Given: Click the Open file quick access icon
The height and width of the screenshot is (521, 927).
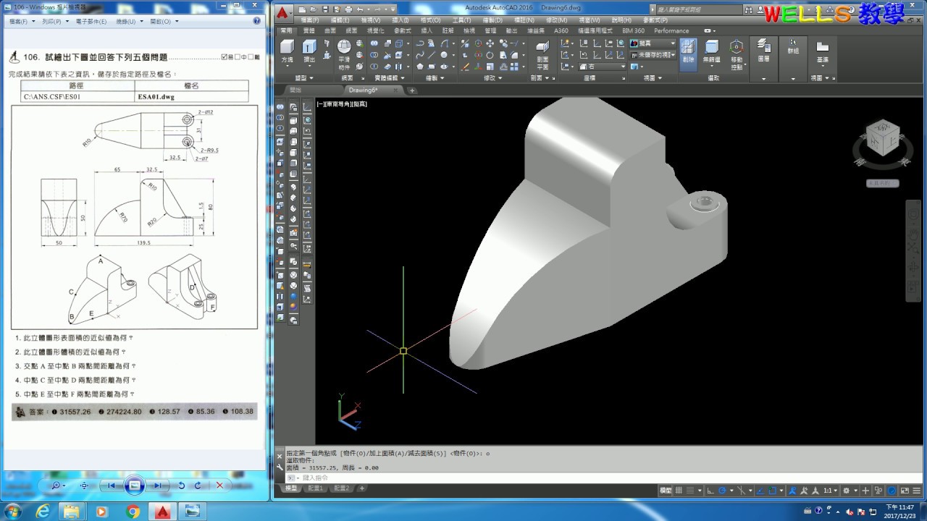Looking at the screenshot, I should pos(314,9).
